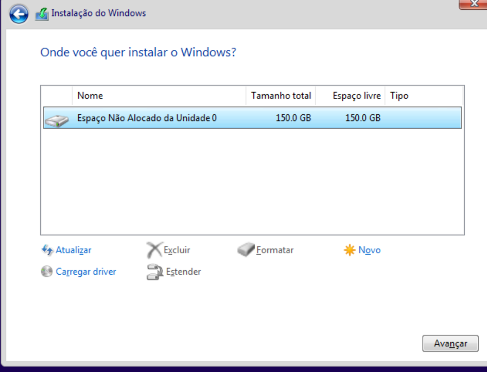This screenshot has width=487, height=372.
Task: Click the hard drive icon of Unidade 0
Action: [57, 120]
